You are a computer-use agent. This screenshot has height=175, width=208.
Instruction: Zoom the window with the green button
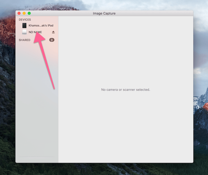pos(29,13)
